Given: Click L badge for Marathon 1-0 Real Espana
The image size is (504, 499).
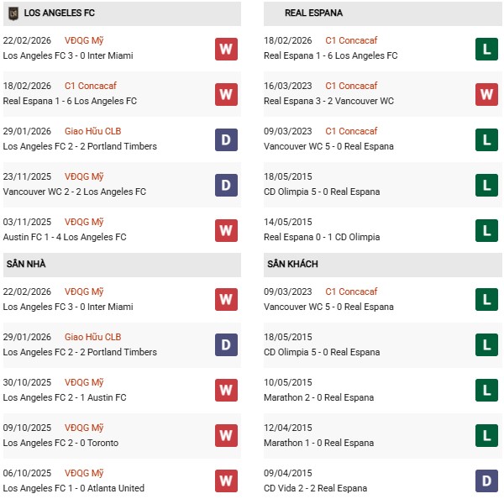Looking at the screenshot, I should [x=486, y=435].
